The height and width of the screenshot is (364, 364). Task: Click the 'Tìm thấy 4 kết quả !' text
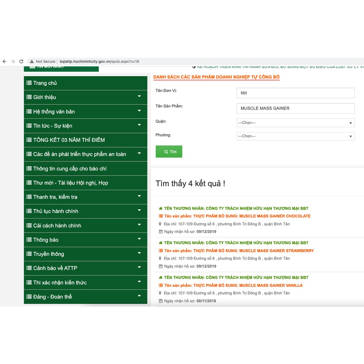coord(191,184)
